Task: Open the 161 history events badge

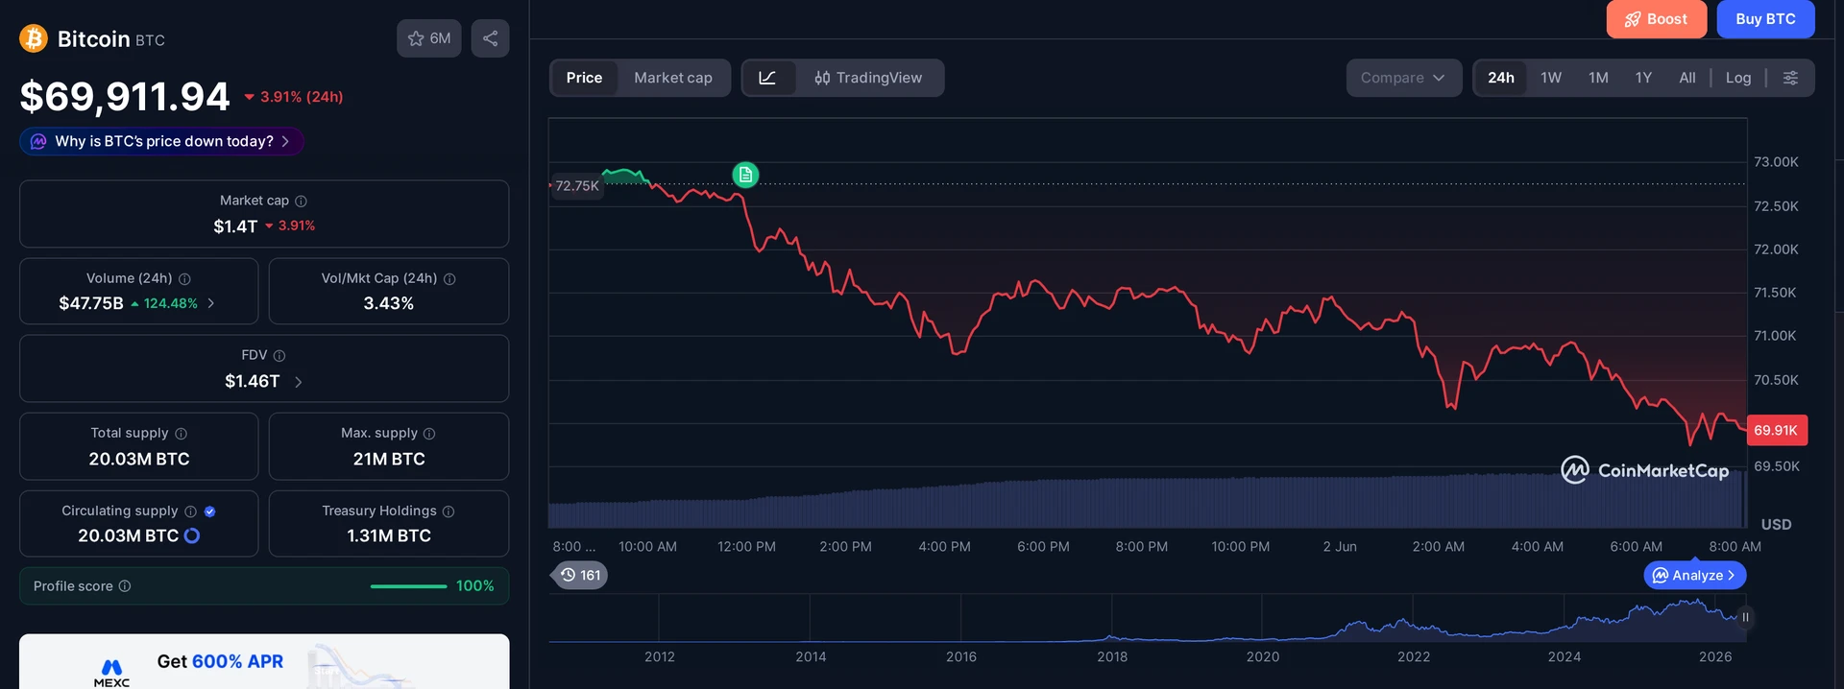Action: (579, 575)
